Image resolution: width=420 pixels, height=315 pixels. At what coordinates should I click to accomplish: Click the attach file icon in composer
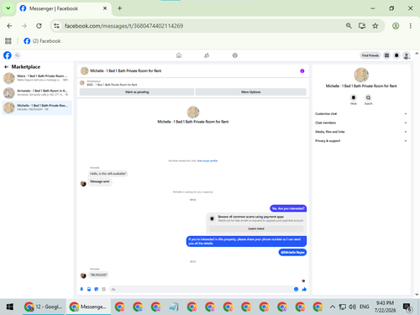click(89, 289)
